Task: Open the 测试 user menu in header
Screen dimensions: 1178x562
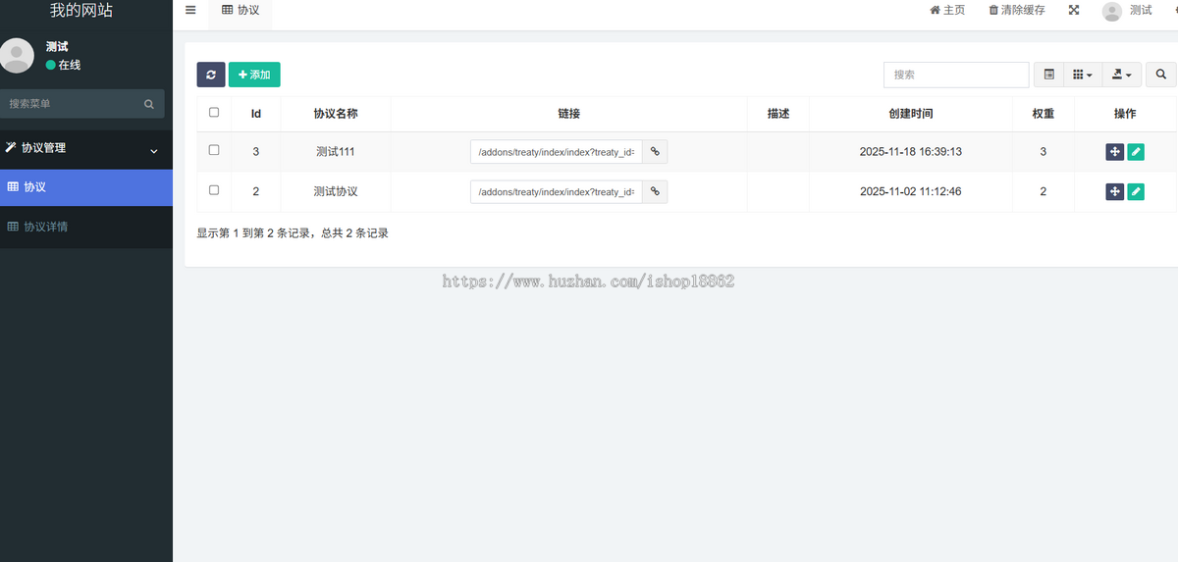Action: pos(1127,11)
